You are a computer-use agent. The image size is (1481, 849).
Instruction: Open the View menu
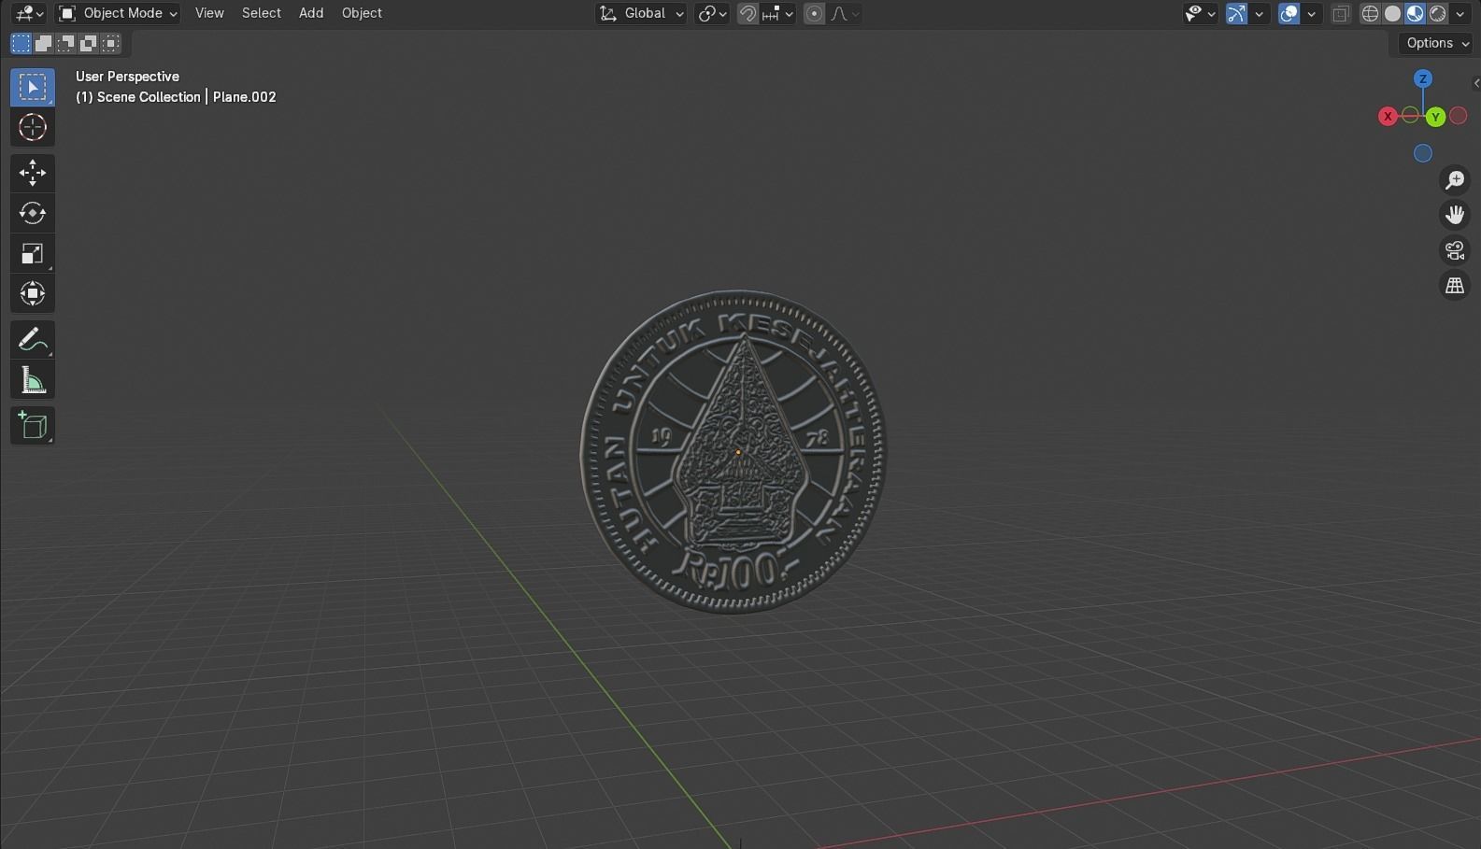[x=209, y=13]
